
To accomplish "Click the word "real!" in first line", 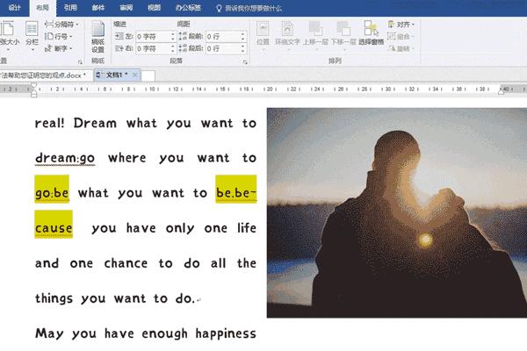I will tap(50, 123).
